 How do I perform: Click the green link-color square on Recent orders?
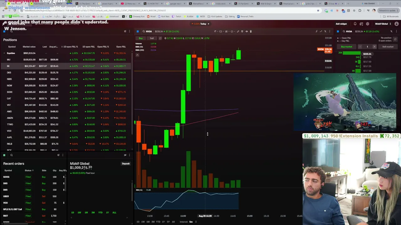click(x=4, y=155)
